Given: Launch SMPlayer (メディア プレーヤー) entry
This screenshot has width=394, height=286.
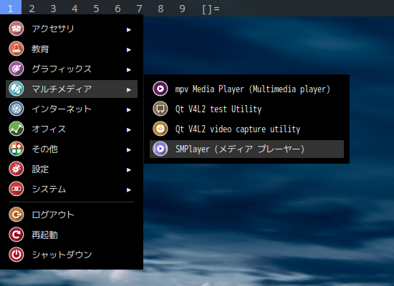Looking at the screenshot, I should tap(246, 149).
